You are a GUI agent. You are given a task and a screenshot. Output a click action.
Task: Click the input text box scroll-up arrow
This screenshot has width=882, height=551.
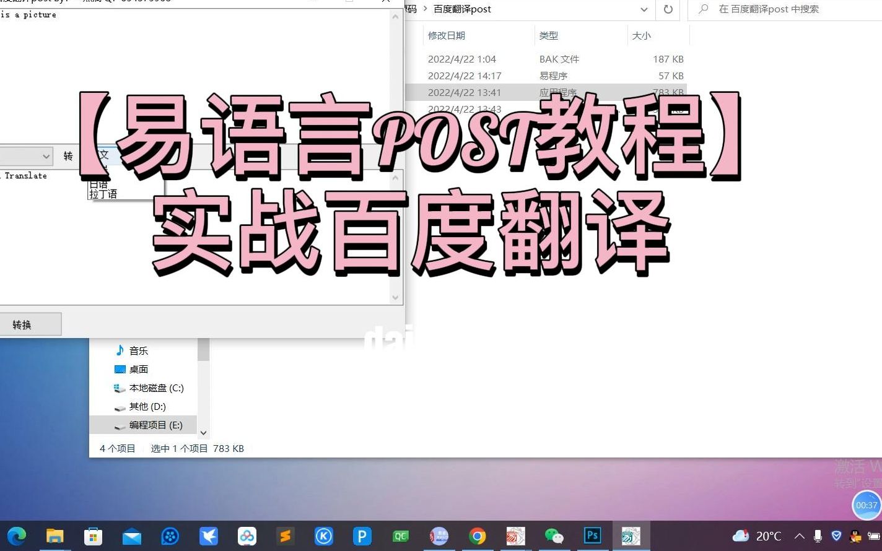point(395,16)
